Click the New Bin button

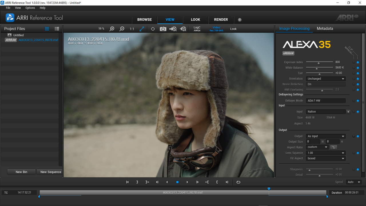coord(21,172)
